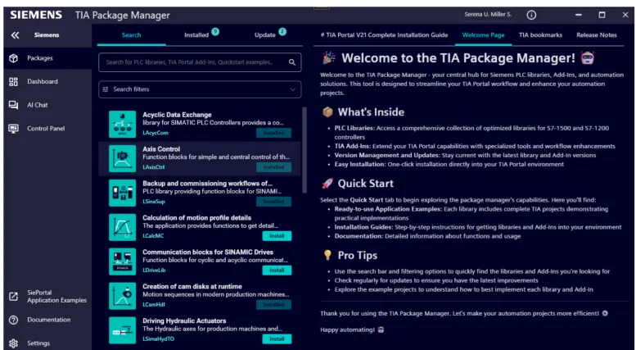Open the TIA bookmarks tab

540,35
